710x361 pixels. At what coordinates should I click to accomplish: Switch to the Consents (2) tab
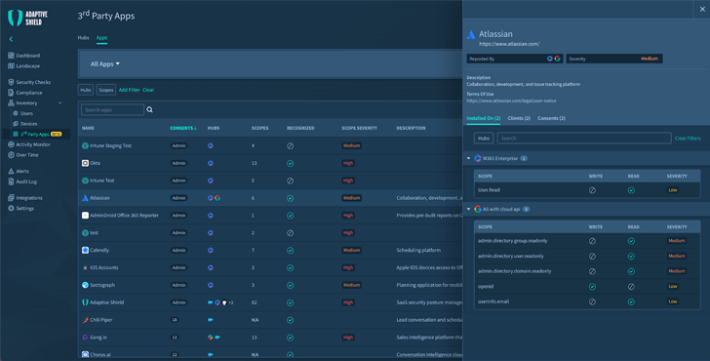coord(551,118)
